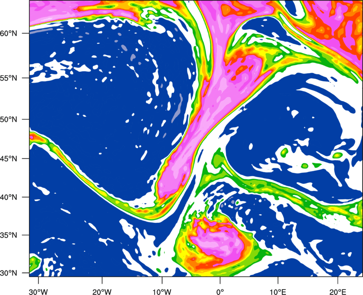363x295 pixels.
Task: Click the 40°N latitude label
Action: (9, 197)
